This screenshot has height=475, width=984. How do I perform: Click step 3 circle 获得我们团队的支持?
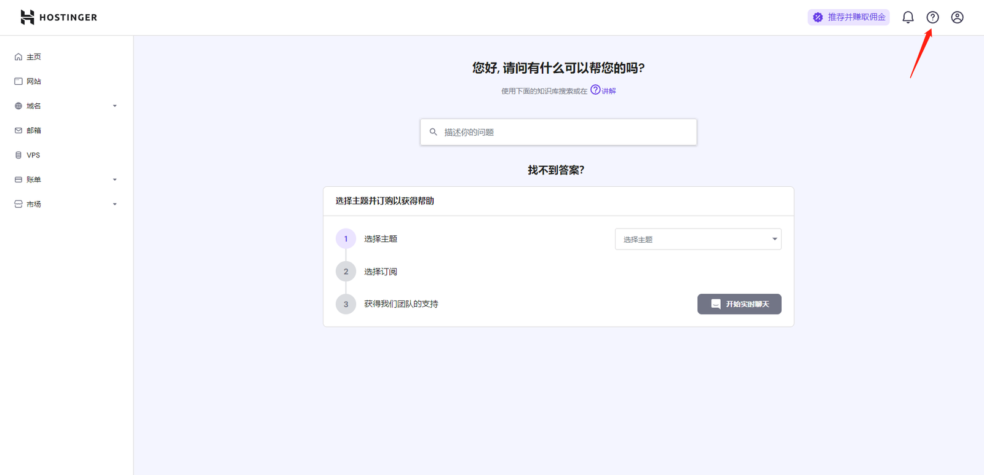[346, 304]
